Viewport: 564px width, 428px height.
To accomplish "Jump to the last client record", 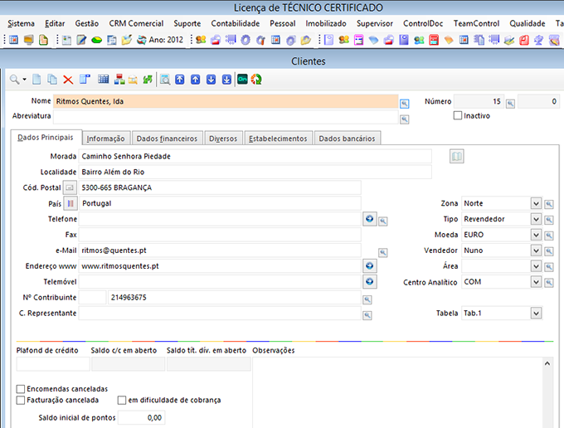I will pyautogui.click(x=226, y=80).
